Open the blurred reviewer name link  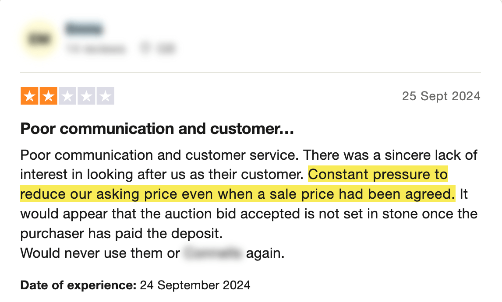[84, 29]
